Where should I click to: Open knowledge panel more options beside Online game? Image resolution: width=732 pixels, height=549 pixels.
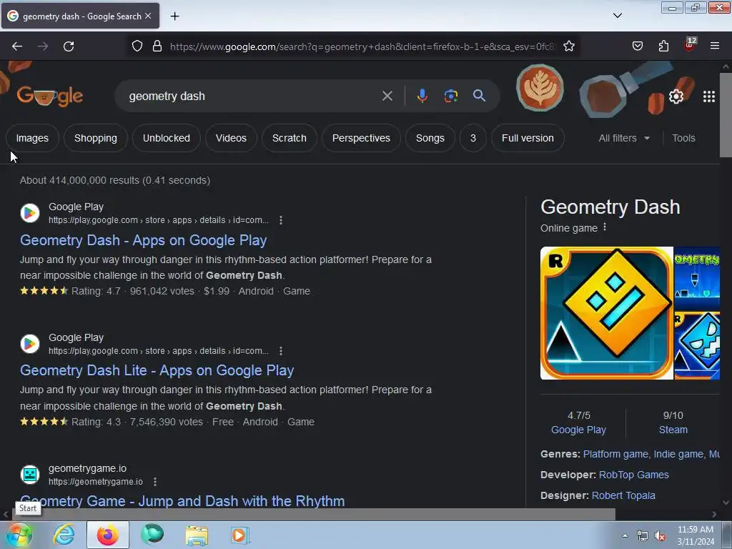(x=605, y=227)
